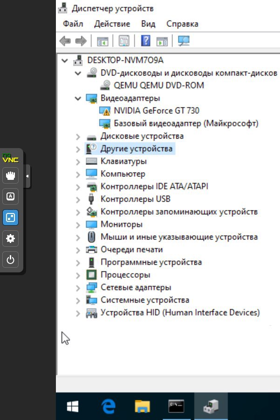This screenshot has width=280, height=420.
Task: Select the Дисковые устройства label
Action: [x=142, y=136]
